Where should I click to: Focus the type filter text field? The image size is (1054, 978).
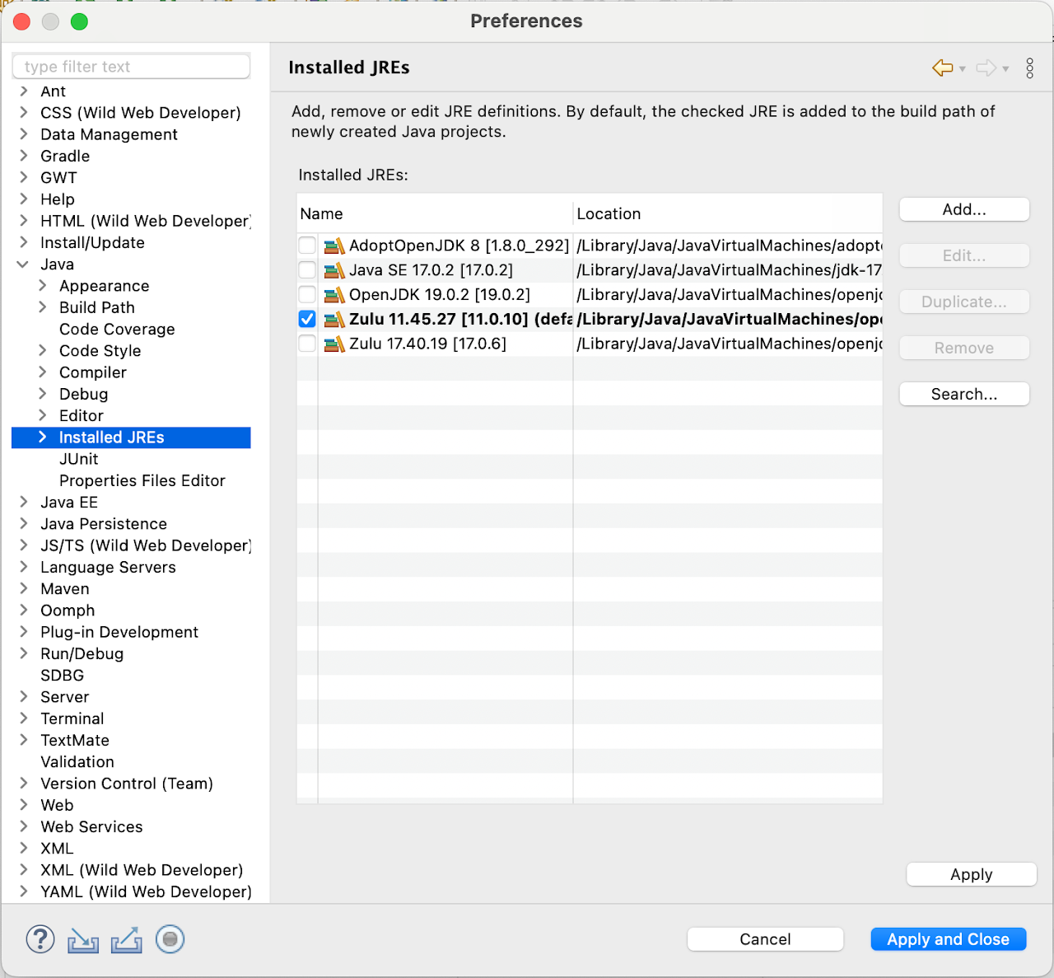pyautogui.click(x=132, y=67)
